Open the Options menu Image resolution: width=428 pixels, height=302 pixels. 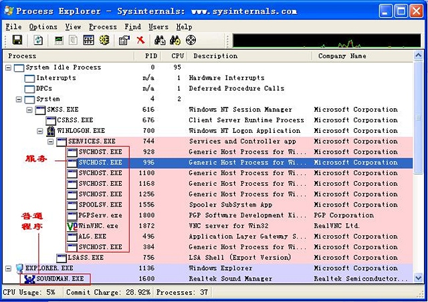[43, 27]
